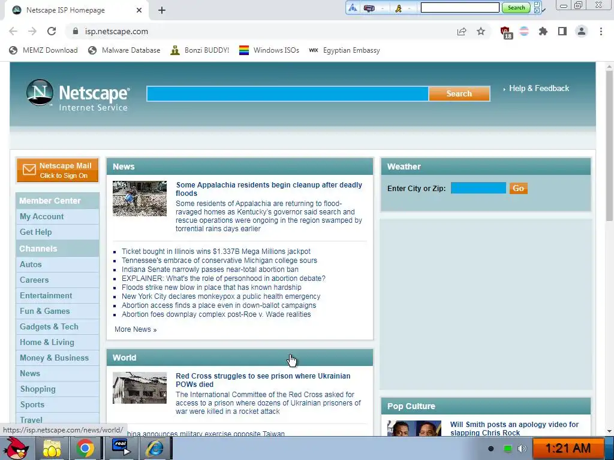The height and width of the screenshot is (460, 614).
Task: Open Internet Explorer from the taskbar
Action: click(x=155, y=449)
